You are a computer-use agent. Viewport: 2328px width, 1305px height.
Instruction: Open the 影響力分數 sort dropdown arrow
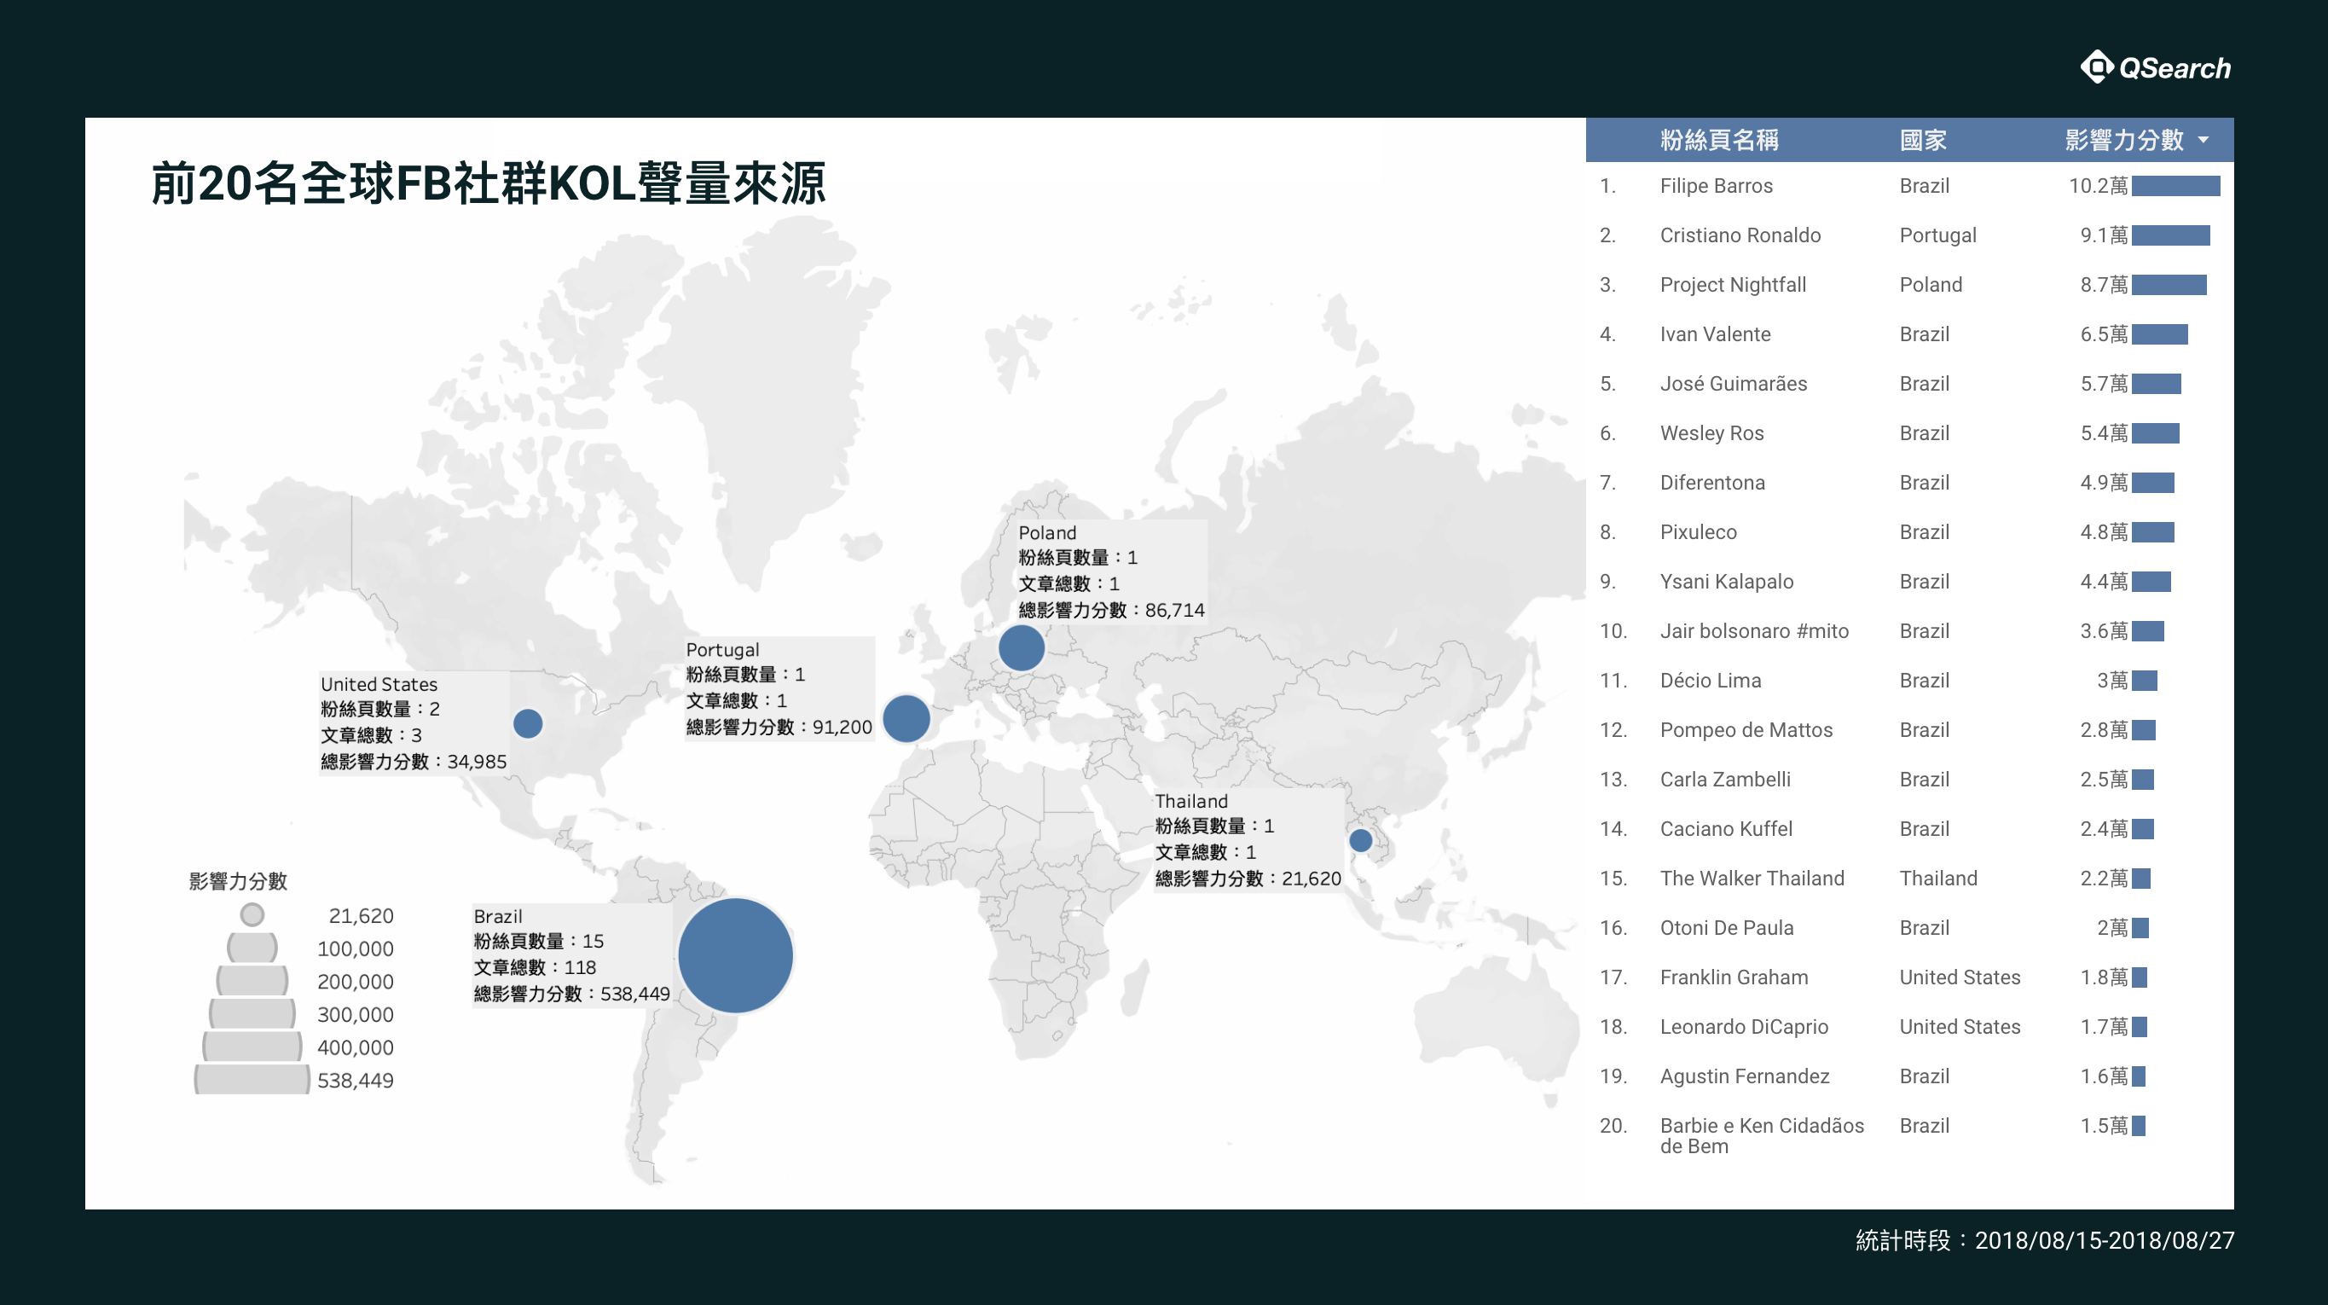[x=2203, y=140]
